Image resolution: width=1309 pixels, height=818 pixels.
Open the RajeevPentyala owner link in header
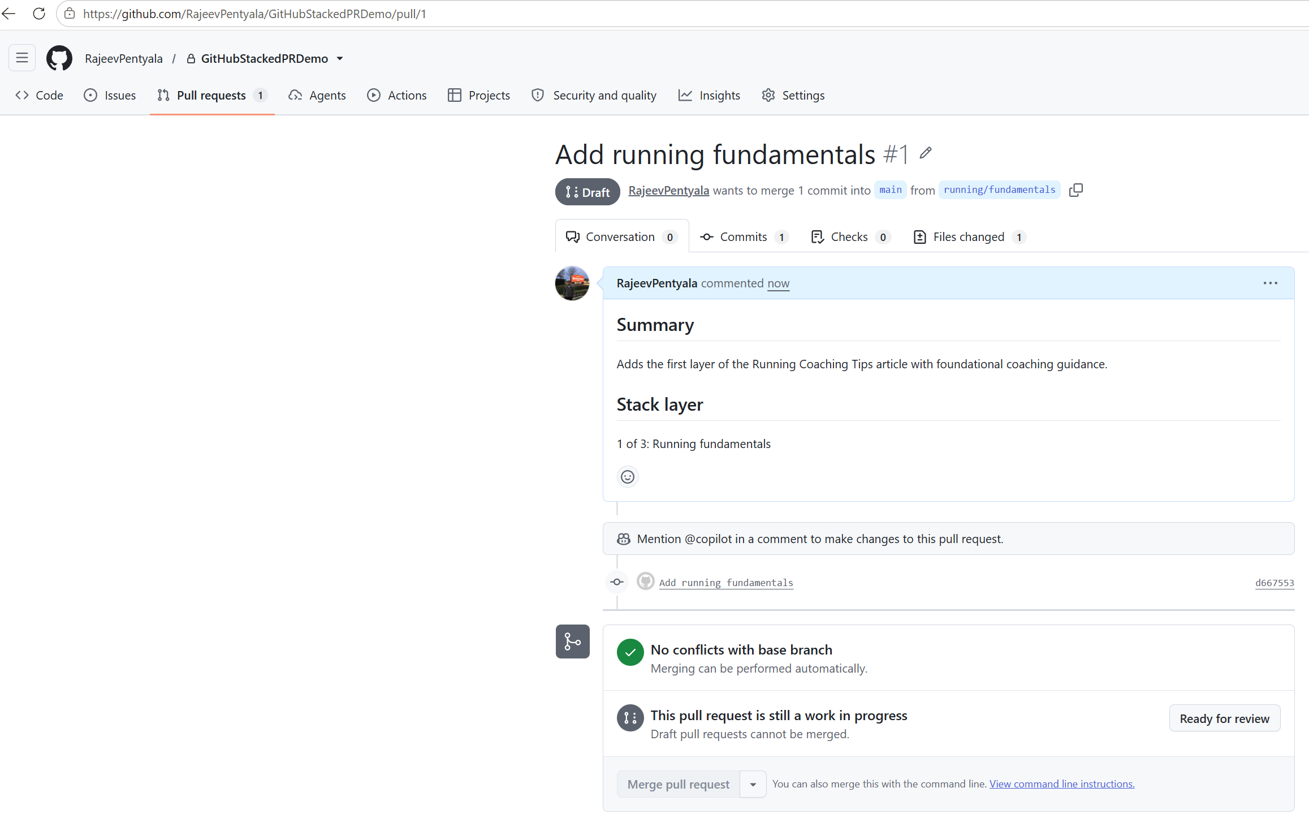pyautogui.click(x=124, y=58)
